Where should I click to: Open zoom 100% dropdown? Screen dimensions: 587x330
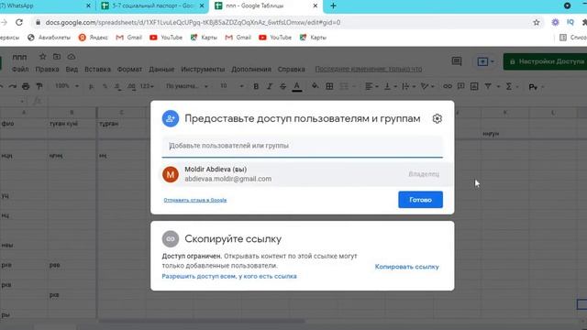coord(67,86)
